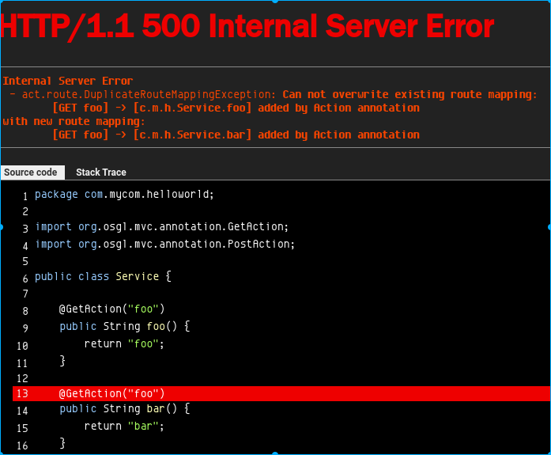
Task: Click line number 6 in gutter
Action: [25, 279]
